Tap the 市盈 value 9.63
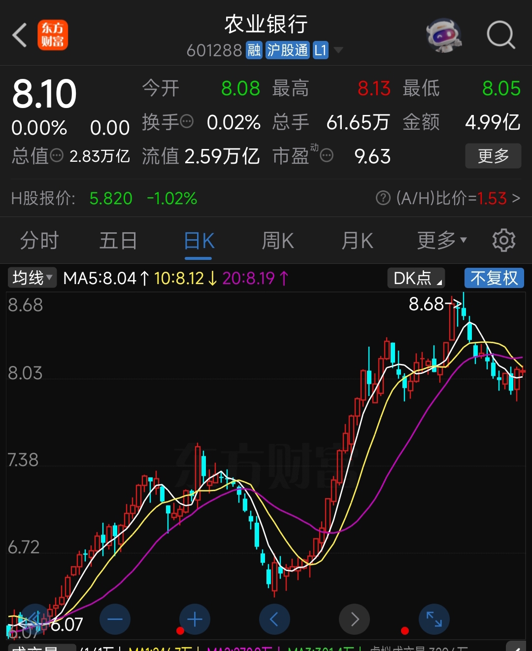Screen dimensions: 532x651 click(x=372, y=156)
